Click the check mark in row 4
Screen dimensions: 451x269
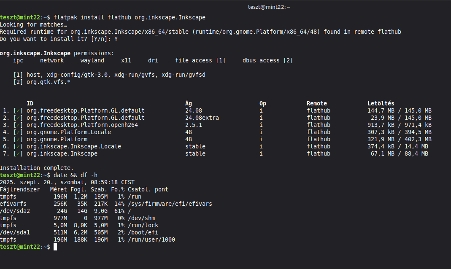(x=18, y=132)
